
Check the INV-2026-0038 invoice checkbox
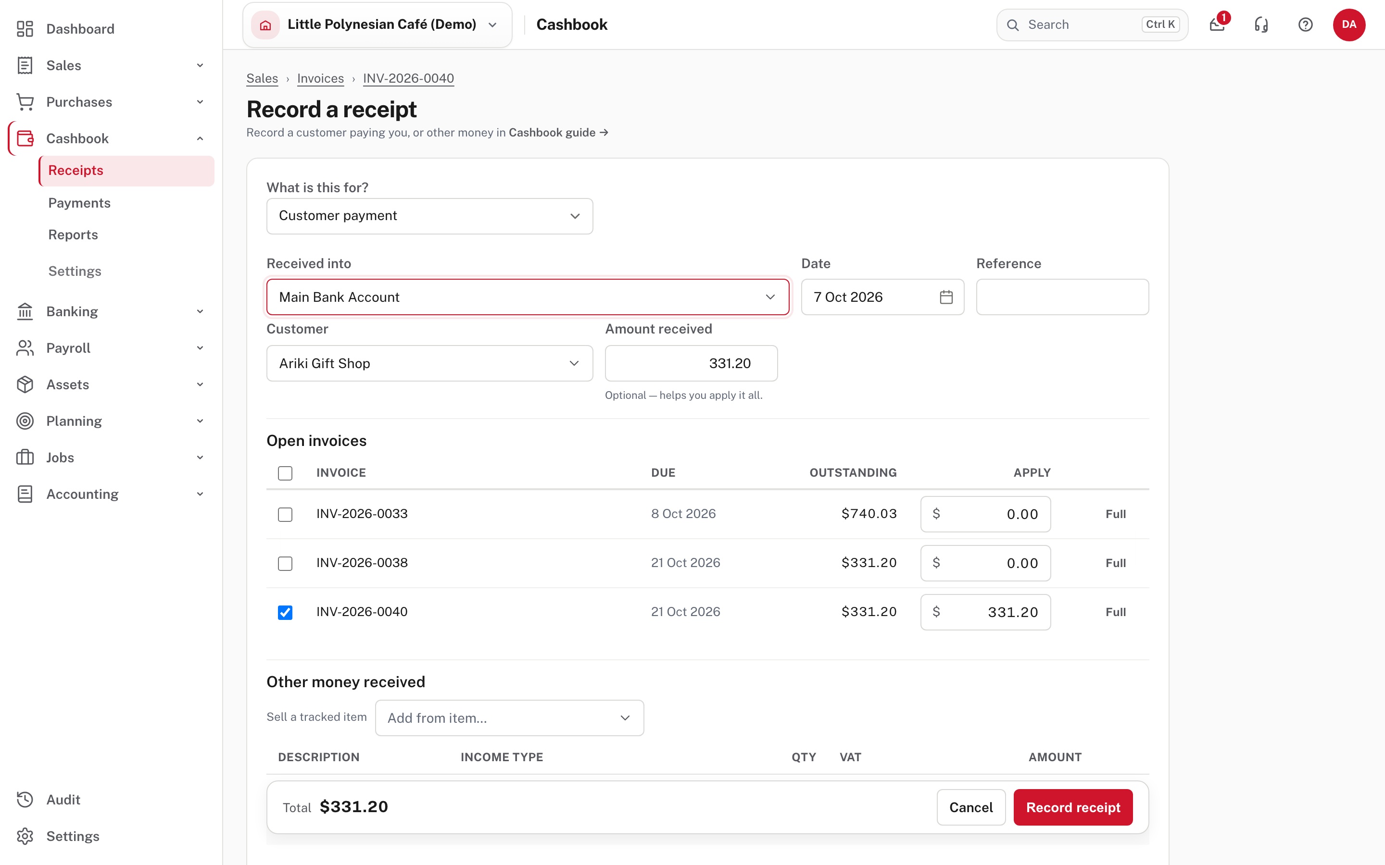tap(285, 564)
